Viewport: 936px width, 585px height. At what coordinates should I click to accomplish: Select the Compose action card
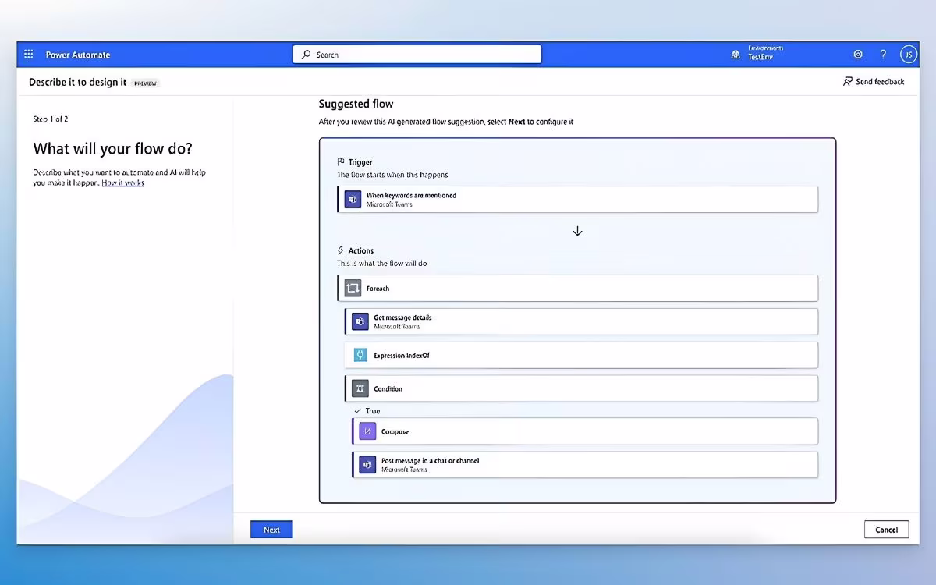[585, 431]
